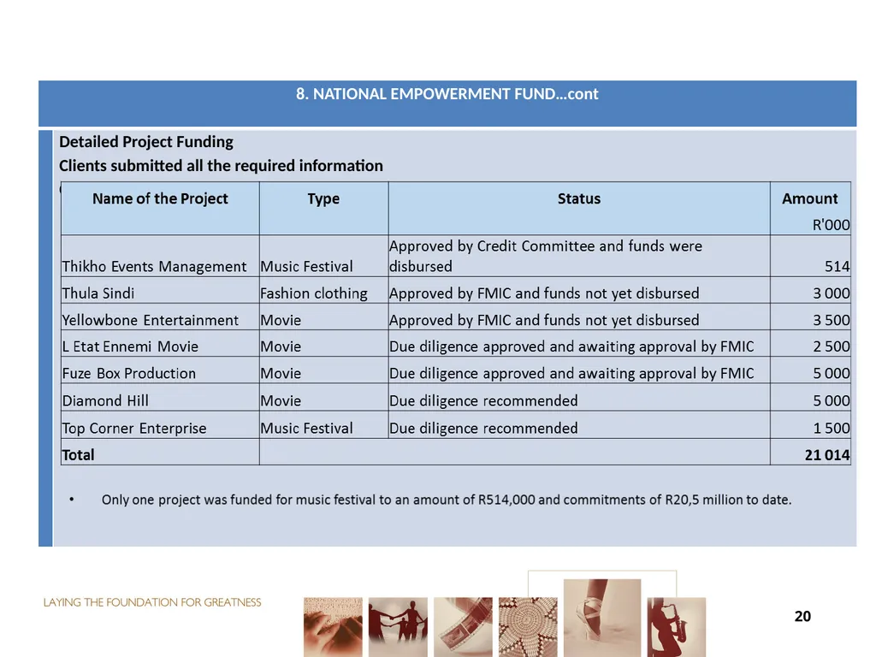Screen dimensions: 876x657
Task: Click the braille-reading hands thumbnail
Action: coord(333,627)
